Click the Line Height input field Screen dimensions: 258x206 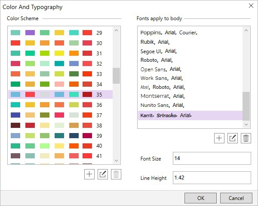pyautogui.click(x=211, y=178)
